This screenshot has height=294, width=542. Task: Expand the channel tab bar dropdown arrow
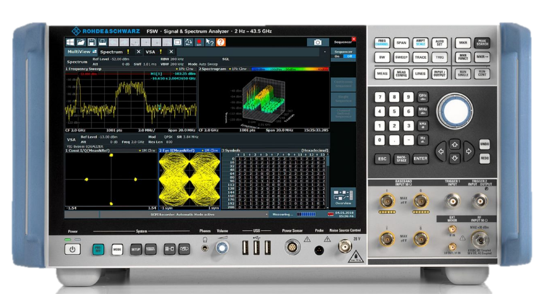tap(324, 52)
